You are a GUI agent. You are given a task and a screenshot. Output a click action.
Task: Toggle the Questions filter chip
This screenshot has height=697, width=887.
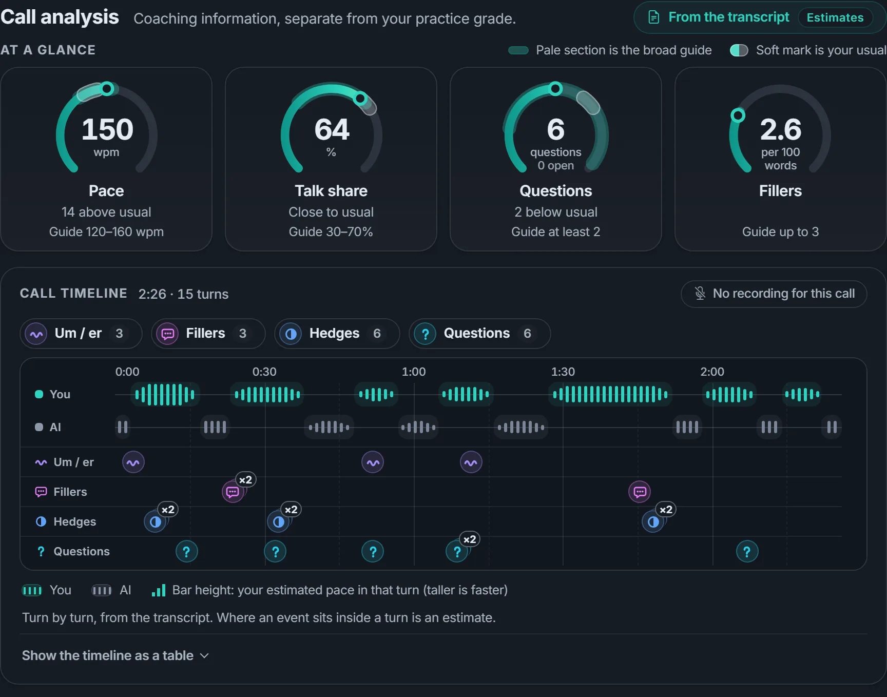coord(480,334)
